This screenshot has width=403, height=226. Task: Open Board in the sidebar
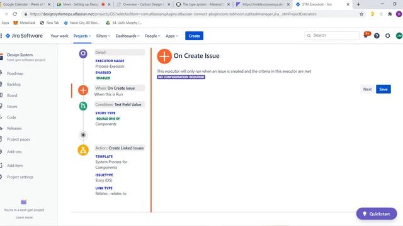12,95
